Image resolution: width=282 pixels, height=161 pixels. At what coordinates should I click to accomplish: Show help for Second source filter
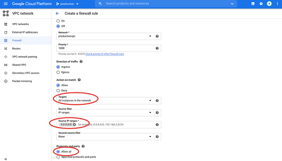[x=157, y=136]
